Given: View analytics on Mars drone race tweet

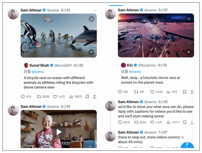Looking at the screenshot, I should [x=169, y=92].
